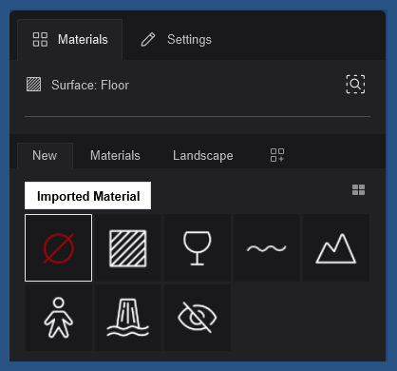Click the pencil icon on Settings tab
397x371 pixels.
point(148,40)
